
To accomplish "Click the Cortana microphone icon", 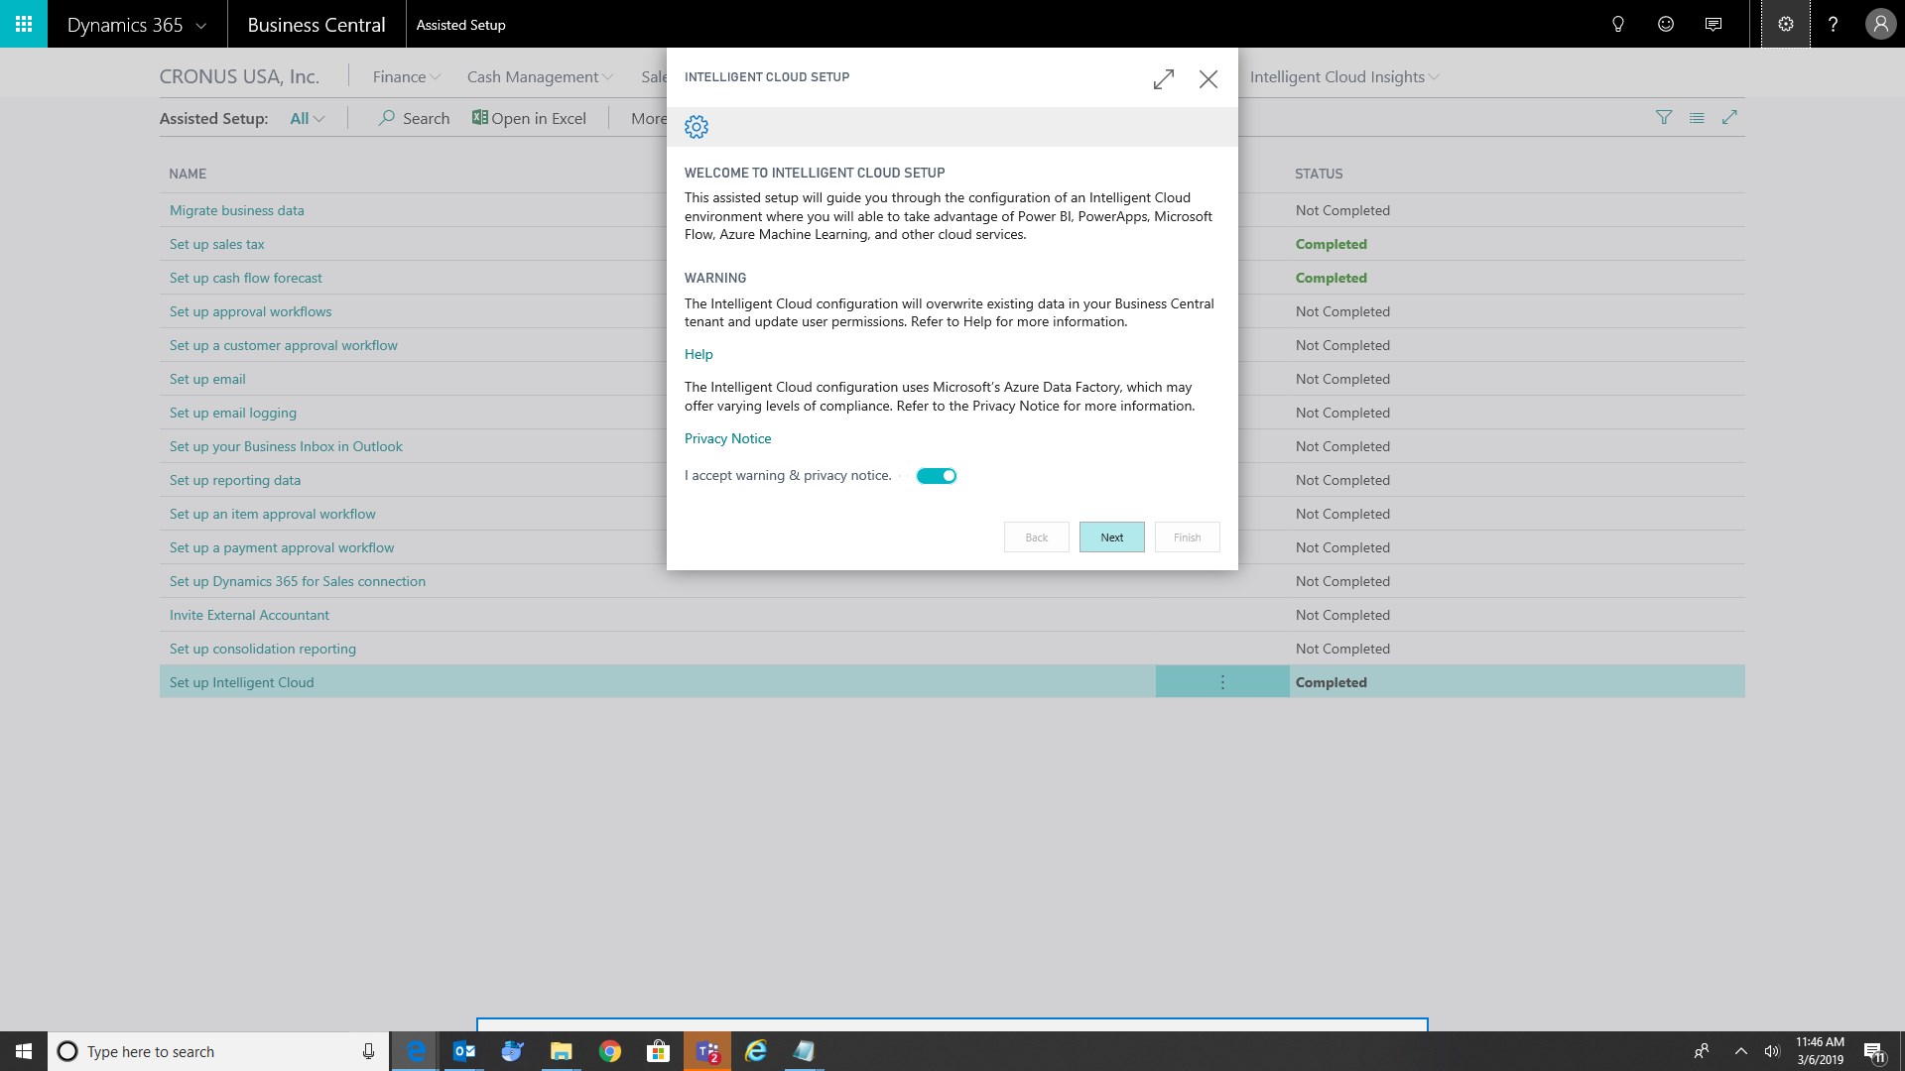I will click(x=368, y=1051).
